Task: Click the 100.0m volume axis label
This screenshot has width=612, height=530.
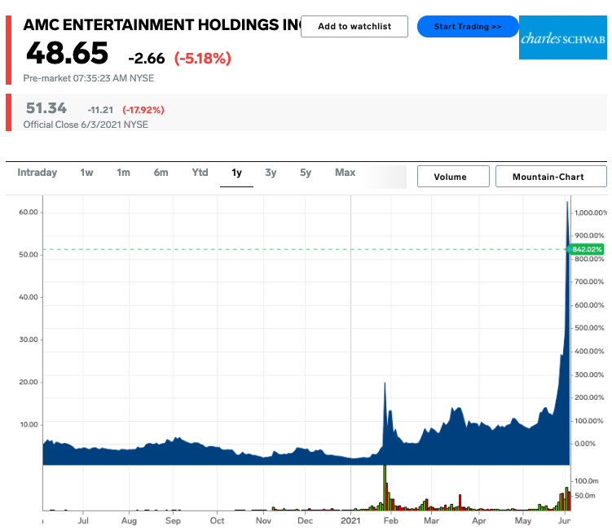Action: pyautogui.click(x=587, y=481)
